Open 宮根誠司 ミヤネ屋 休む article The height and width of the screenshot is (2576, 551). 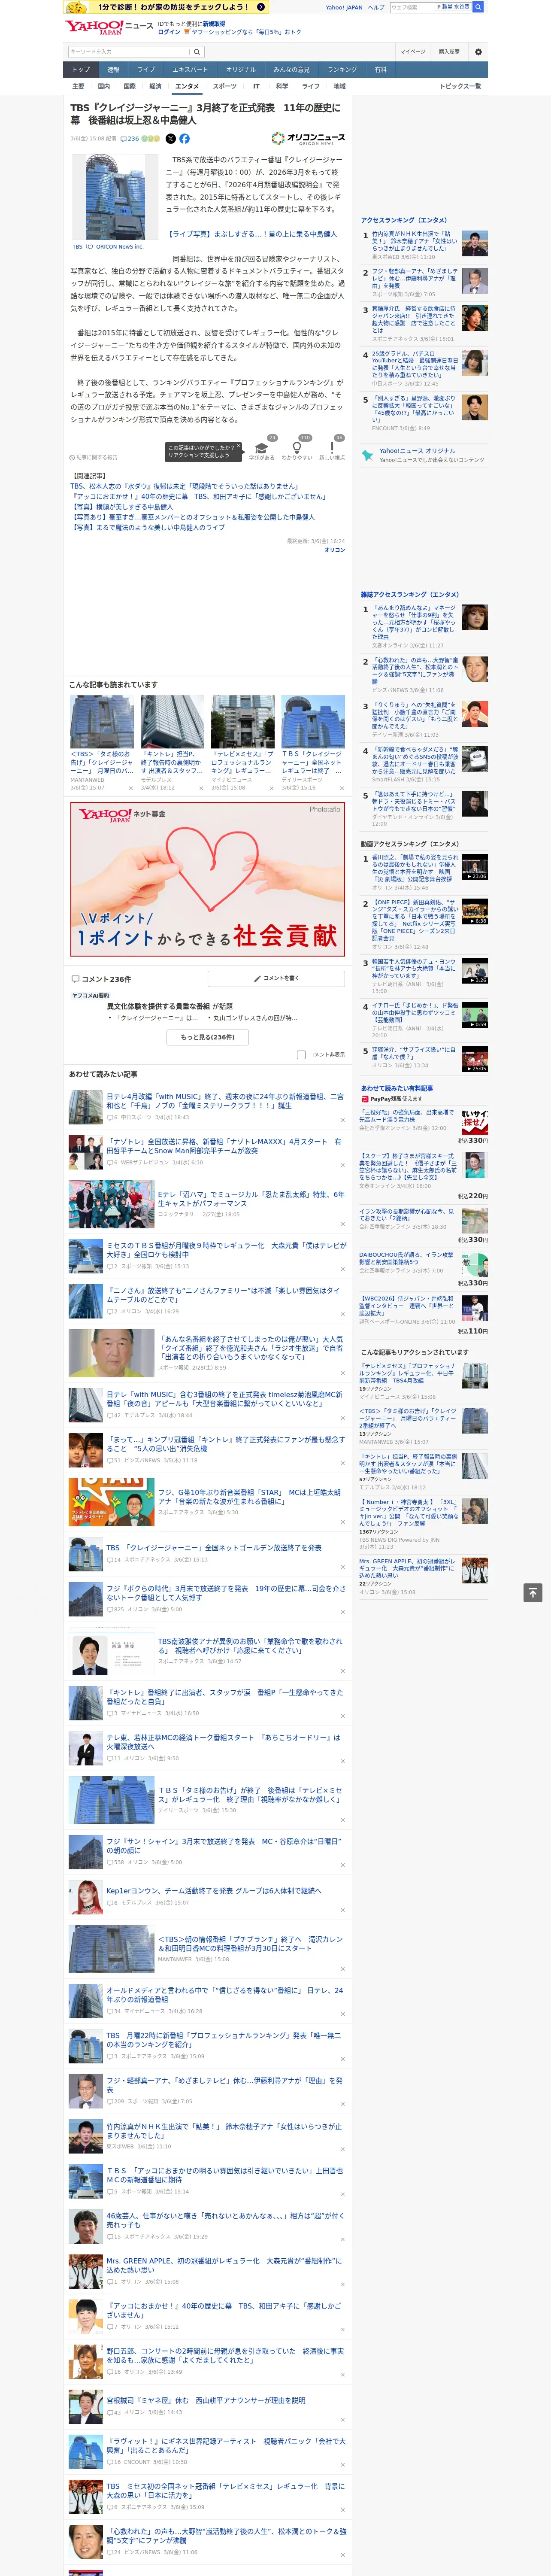click(x=206, y=2400)
